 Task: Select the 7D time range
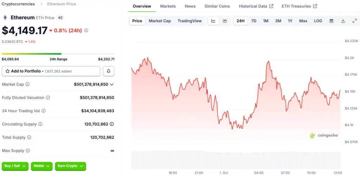click(x=253, y=21)
